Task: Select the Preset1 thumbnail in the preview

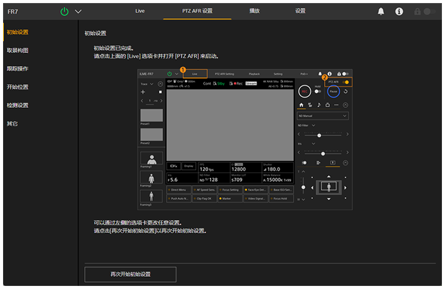Action: point(152,115)
